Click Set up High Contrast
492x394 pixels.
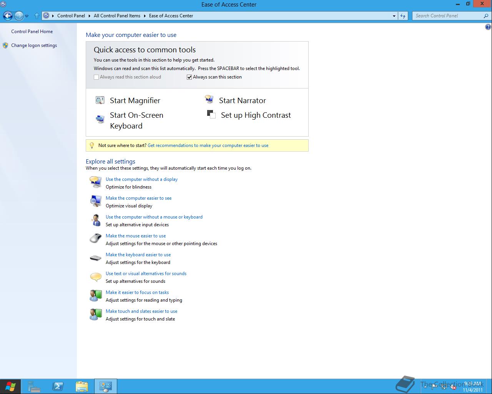pos(256,115)
